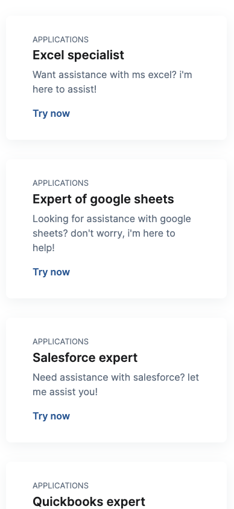Click Try now under Excel specialist
Image resolution: width=234 pixels, height=509 pixels.
click(x=51, y=114)
